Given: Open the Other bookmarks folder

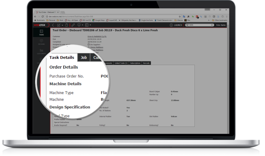Looking at the screenshot, I should click(x=220, y=20).
